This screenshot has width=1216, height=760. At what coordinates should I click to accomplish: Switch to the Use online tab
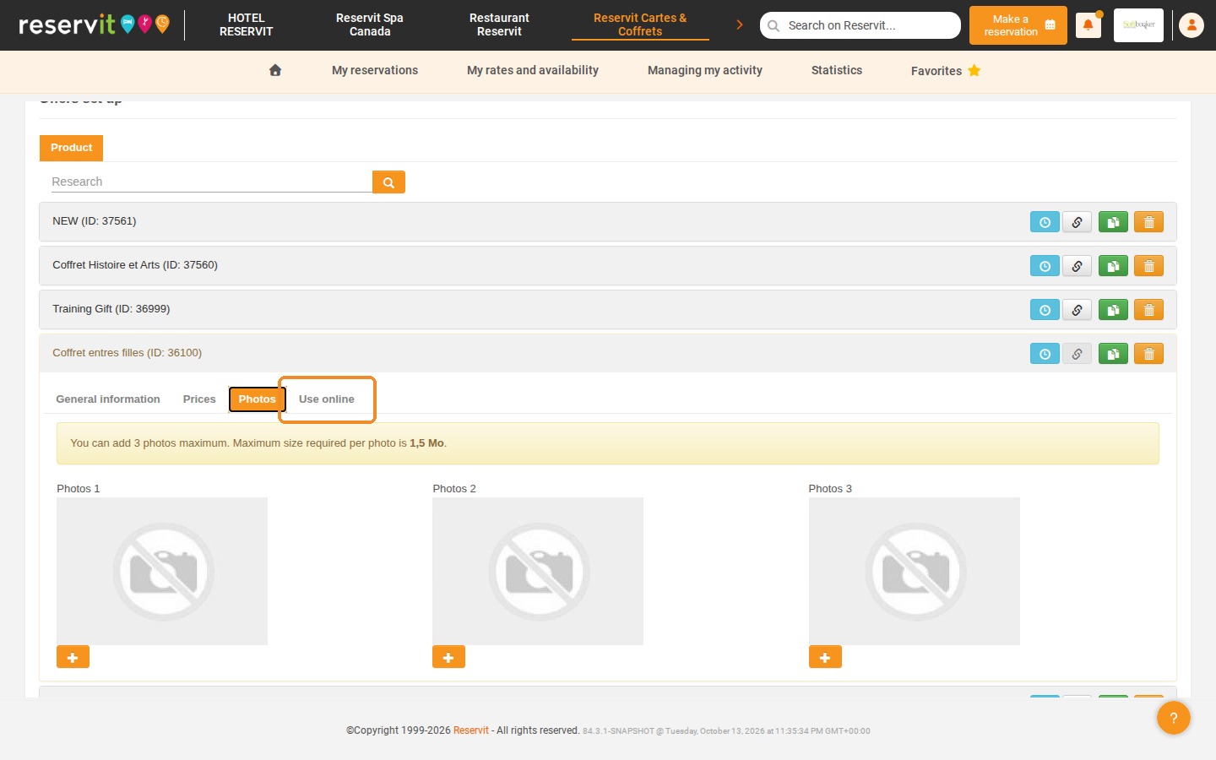click(x=327, y=399)
